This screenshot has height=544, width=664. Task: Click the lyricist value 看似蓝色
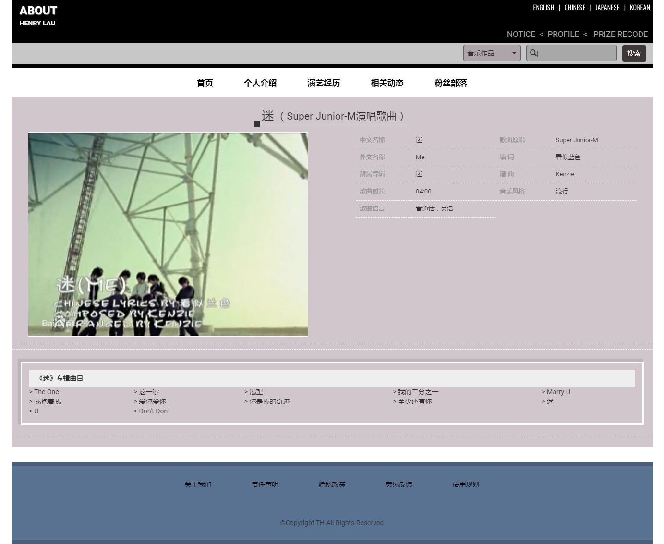pyautogui.click(x=568, y=157)
